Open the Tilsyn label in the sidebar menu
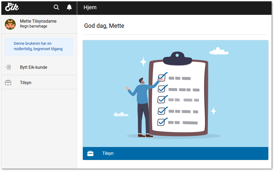Screen dimensions: 274x171 (x=26, y=83)
